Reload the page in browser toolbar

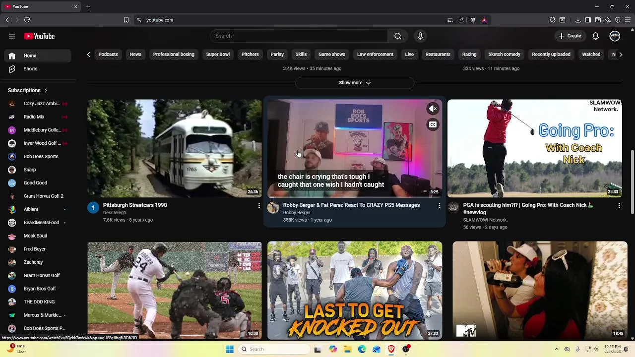pyautogui.click(x=27, y=20)
